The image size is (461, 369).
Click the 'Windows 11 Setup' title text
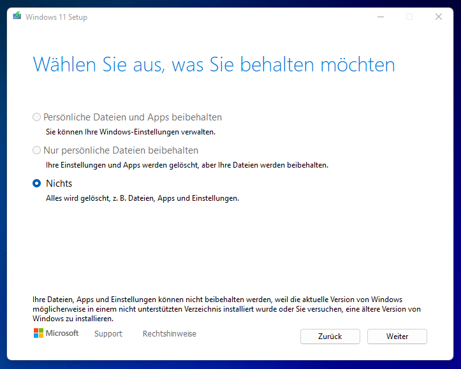pos(56,17)
